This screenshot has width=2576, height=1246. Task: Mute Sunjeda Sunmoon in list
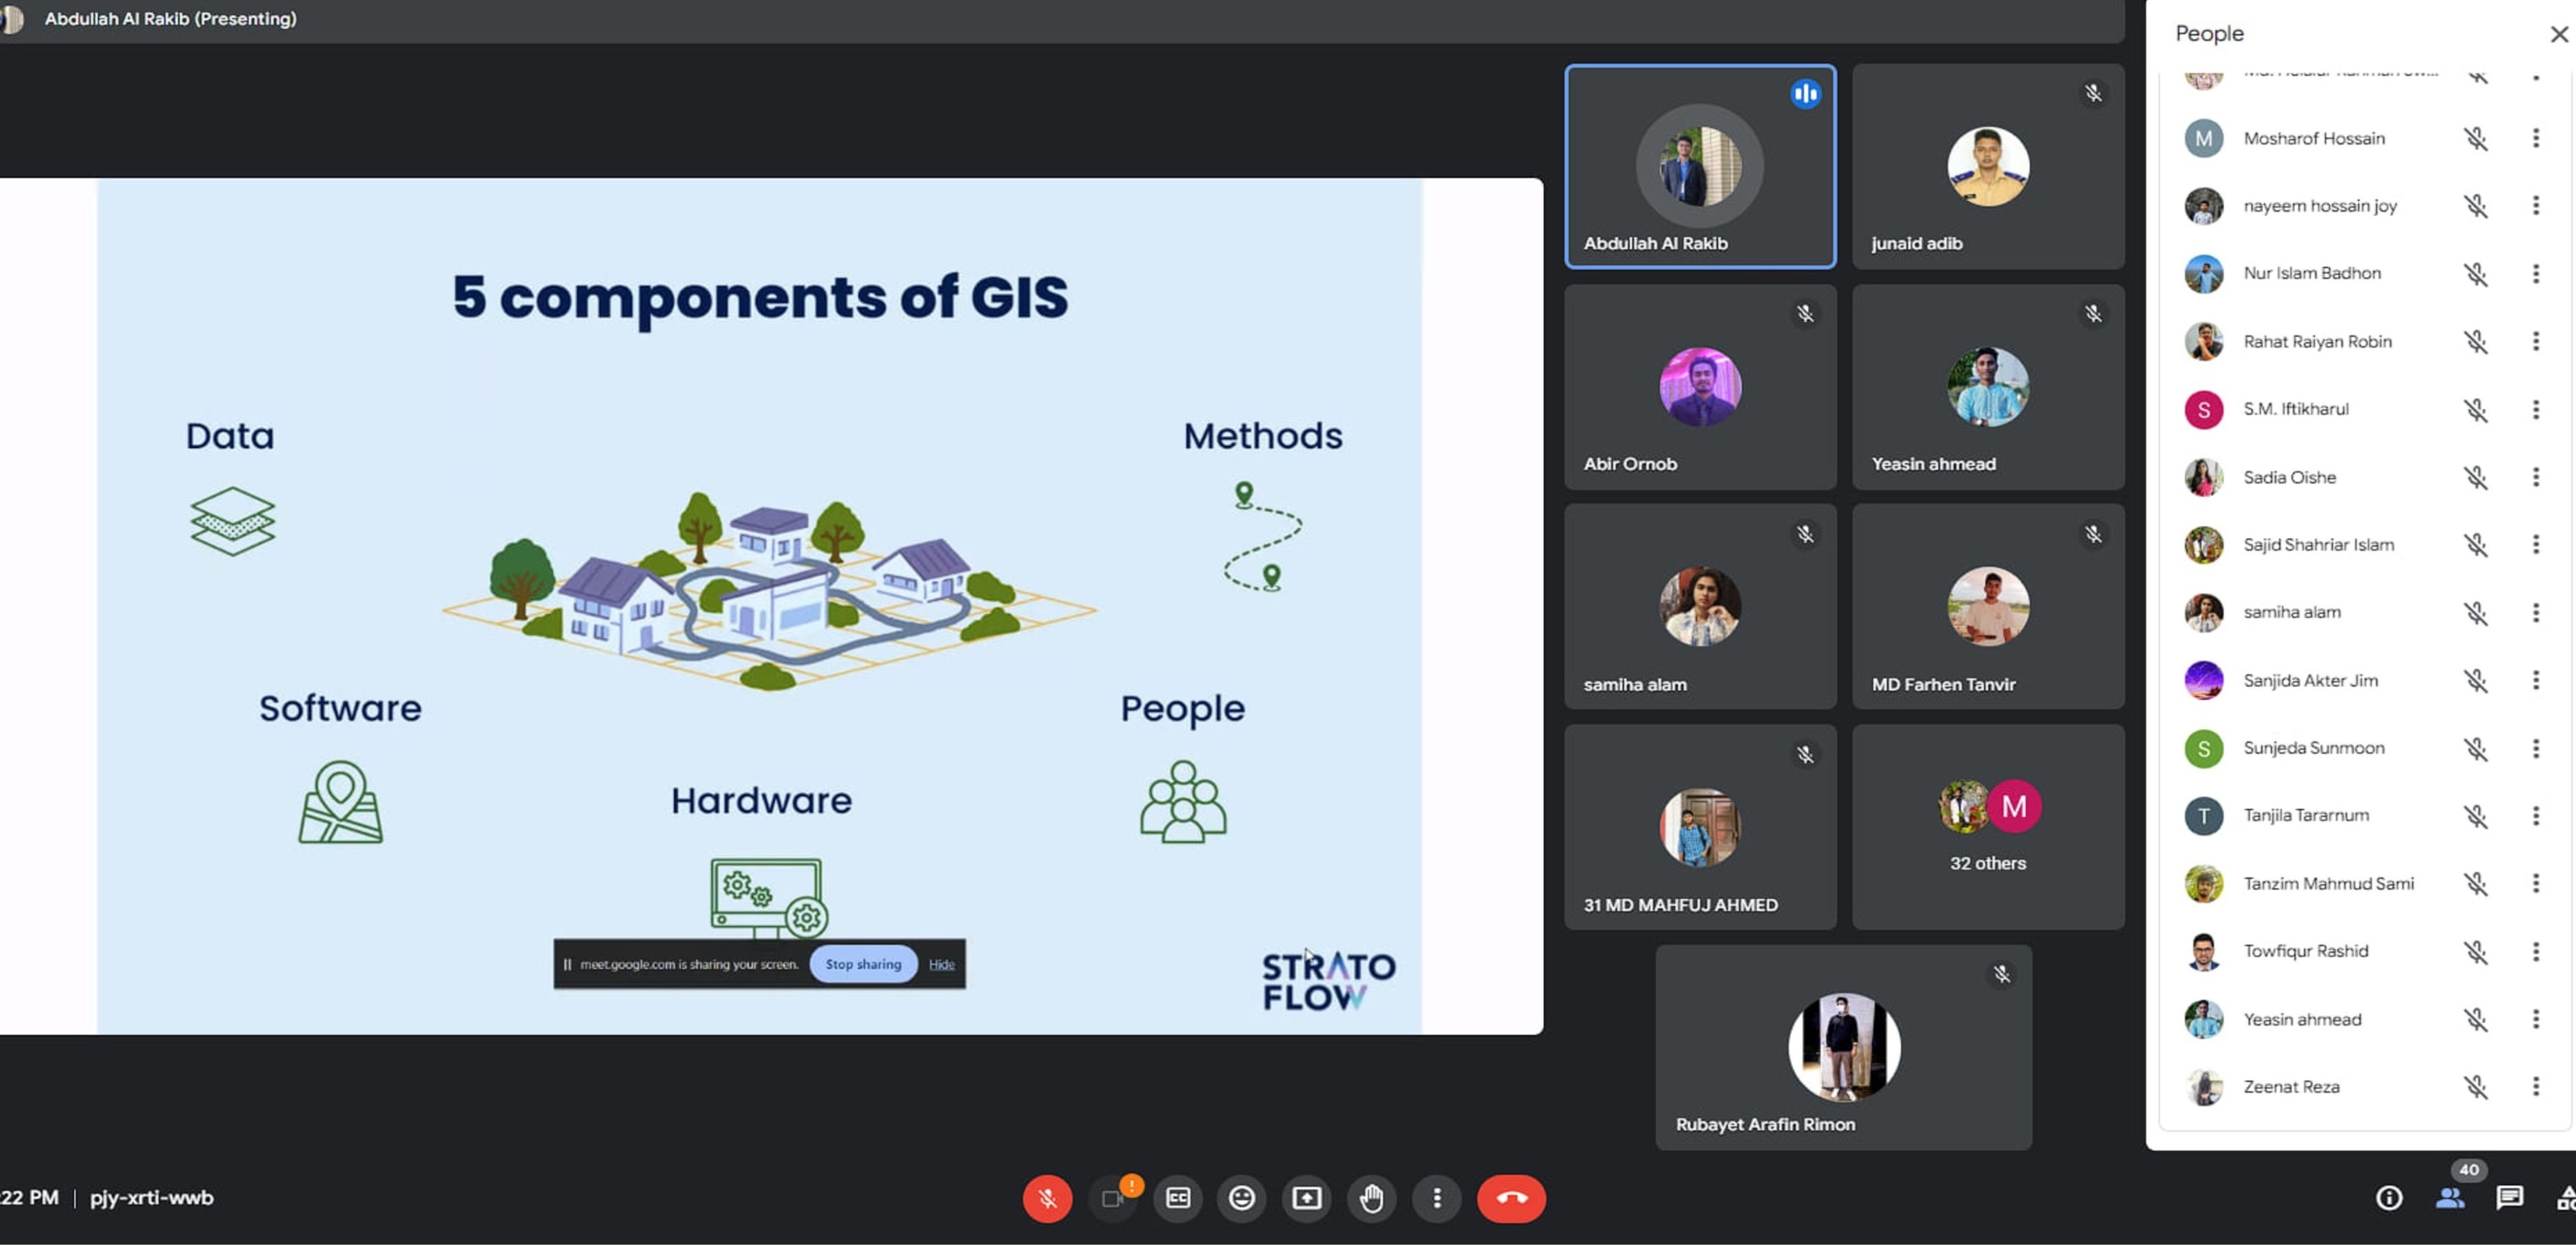2475,748
